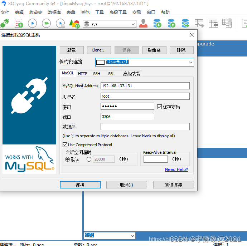Open the 高级工具 menu
The image size is (247, 246).
click(x=118, y=12)
